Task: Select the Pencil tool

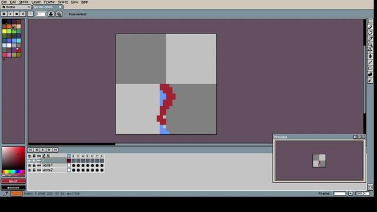Action: (370, 27)
